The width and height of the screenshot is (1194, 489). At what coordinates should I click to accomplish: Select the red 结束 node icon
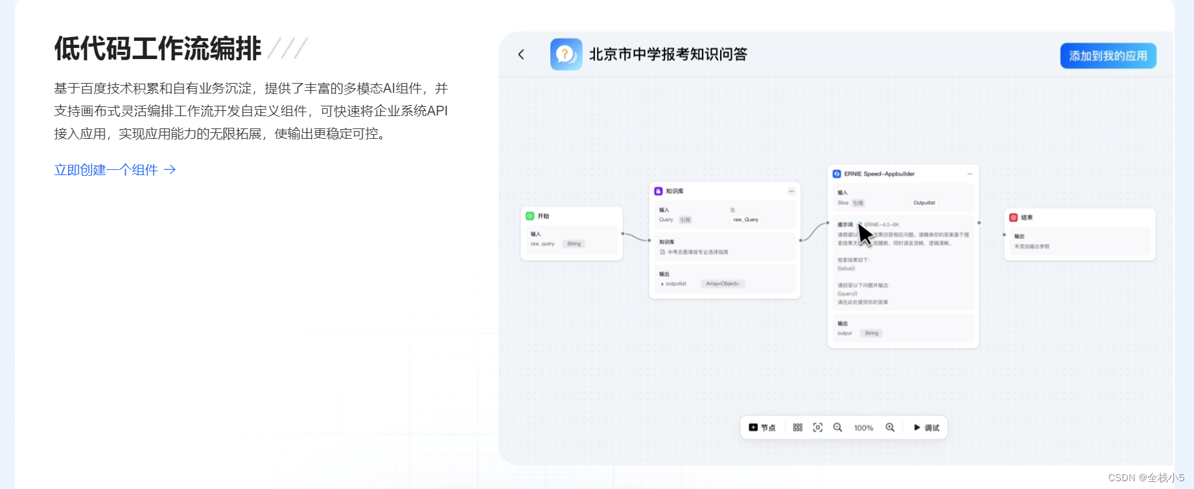pyautogui.click(x=1014, y=217)
